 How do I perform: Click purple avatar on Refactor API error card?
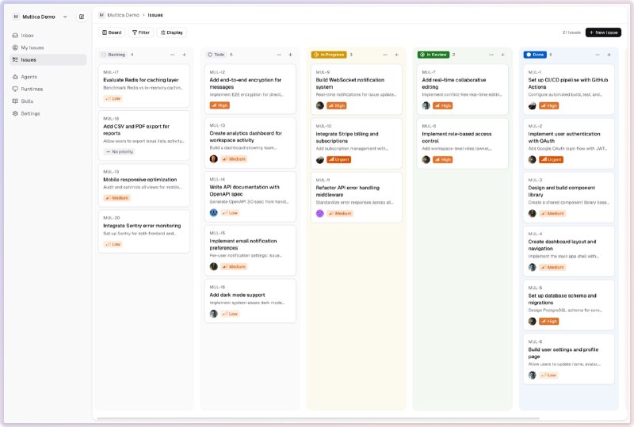(x=320, y=213)
